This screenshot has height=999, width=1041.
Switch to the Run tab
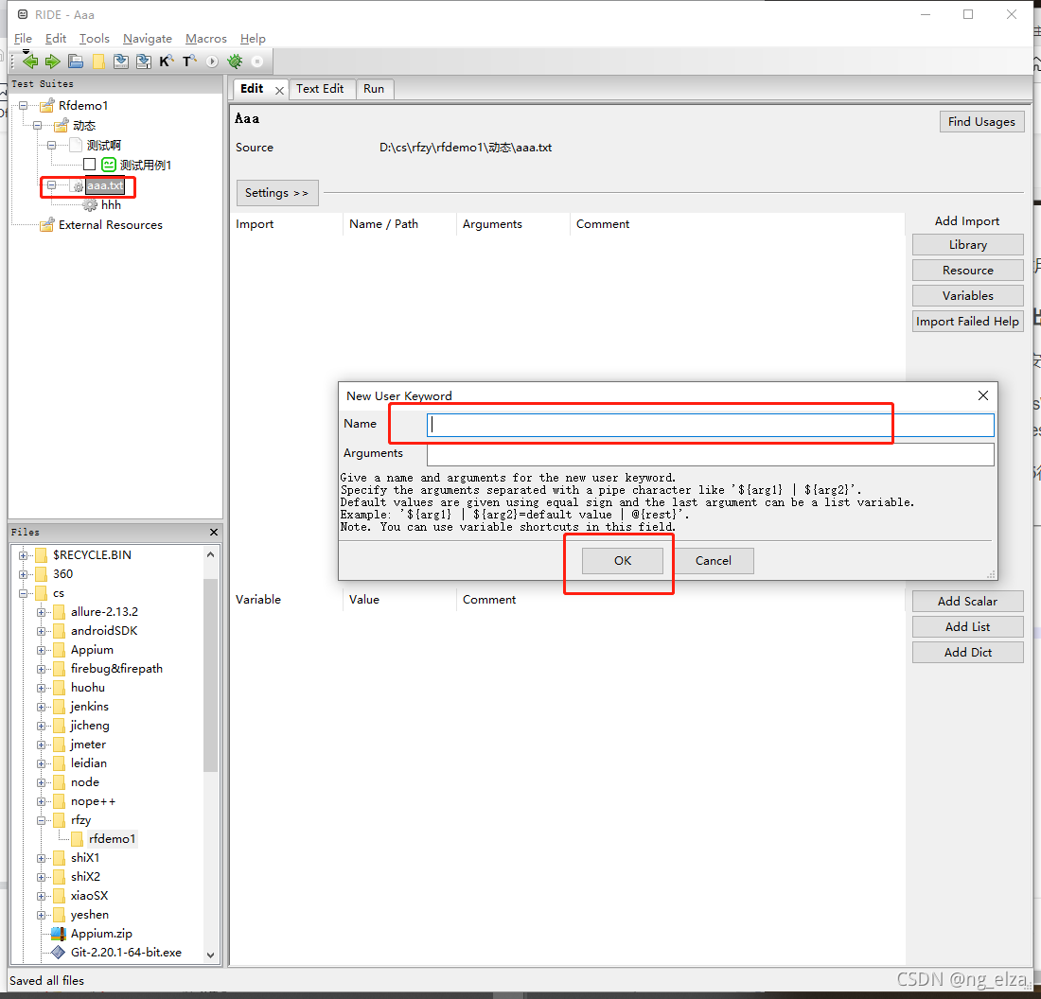click(x=374, y=89)
